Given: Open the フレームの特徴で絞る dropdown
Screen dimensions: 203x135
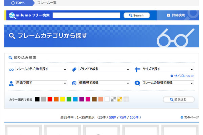Looking at the screenshot, I should coord(168,83).
